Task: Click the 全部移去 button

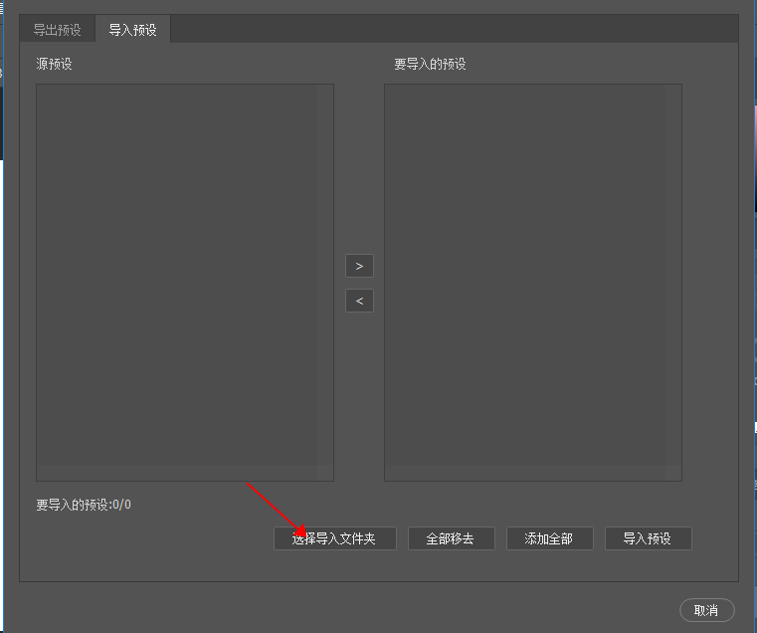Action: coord(452,538)
